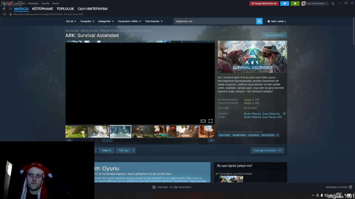The width and height of the screenshot is (355, 199).
Task: Open the İndirmeler downloads status text
Action: tap(174, 187)
